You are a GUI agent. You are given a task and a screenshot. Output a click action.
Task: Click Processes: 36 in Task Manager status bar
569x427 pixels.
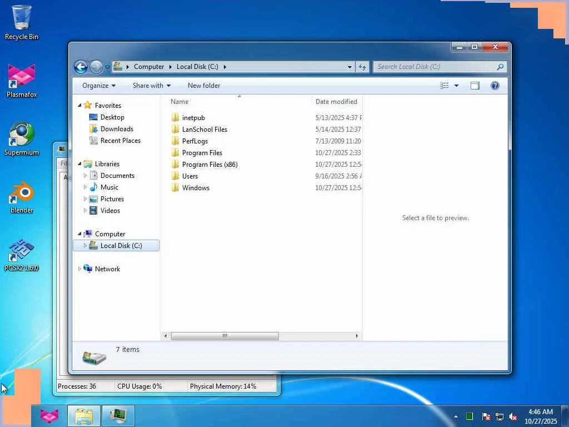point(77,386)
